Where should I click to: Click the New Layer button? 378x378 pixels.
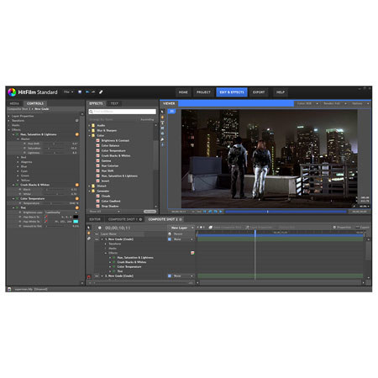(181, 228)
